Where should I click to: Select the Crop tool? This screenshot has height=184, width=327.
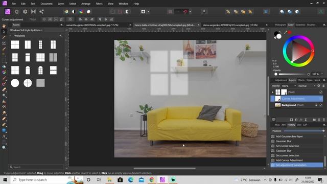(x=4, y=43)
